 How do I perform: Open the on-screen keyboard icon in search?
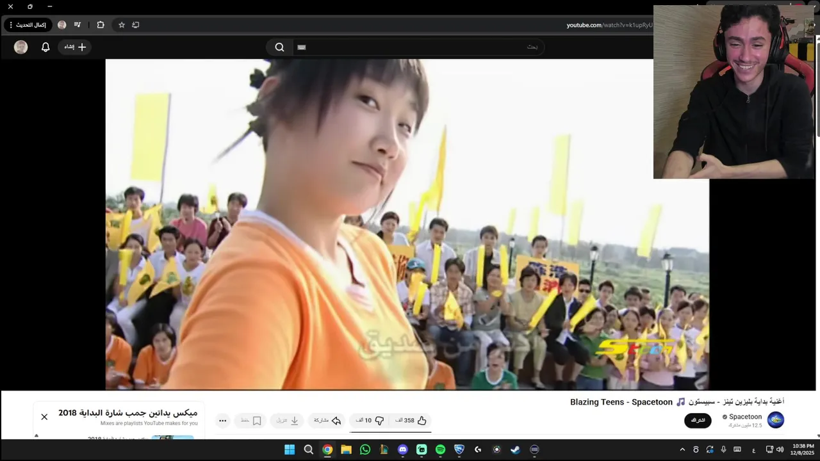[302, 47]
